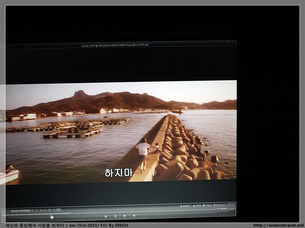Viewport: 305px width, 228px height.
Task: Stop the video with the stop button
Action: 125,216
